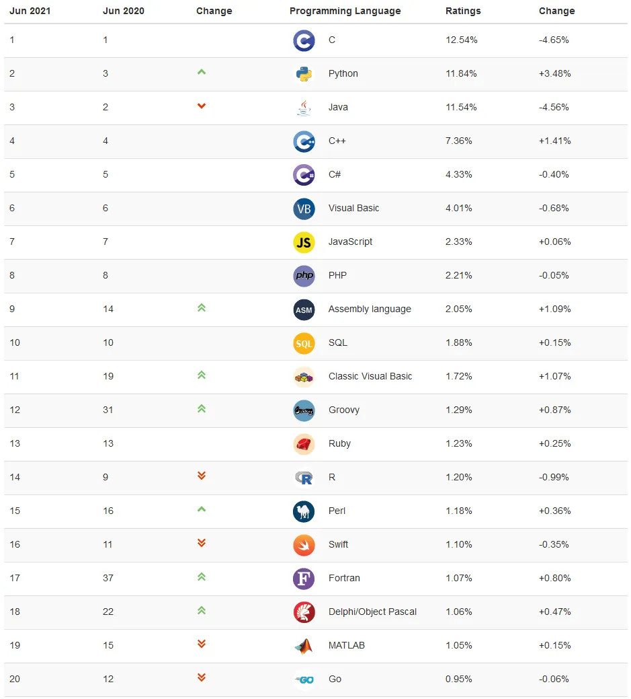Click the SQL orange icon

coord(304,343)
